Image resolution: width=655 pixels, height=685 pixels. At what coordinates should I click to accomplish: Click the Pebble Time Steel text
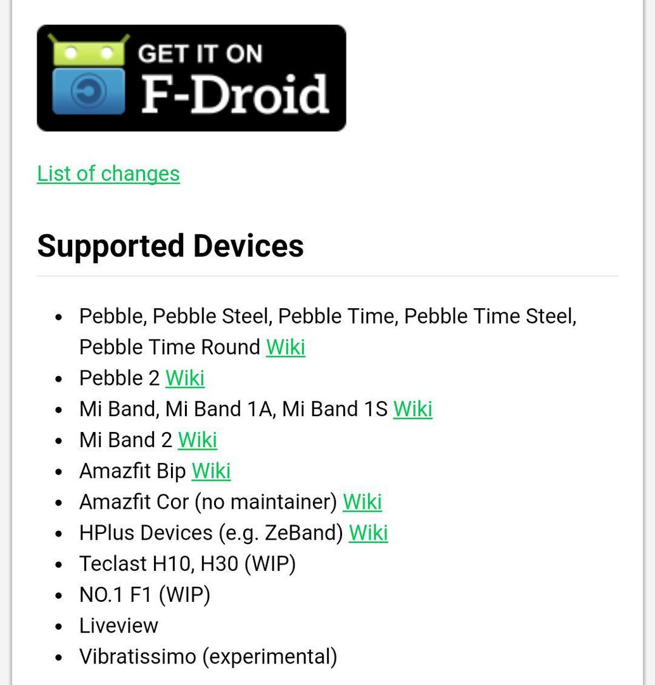click(490, 316)
